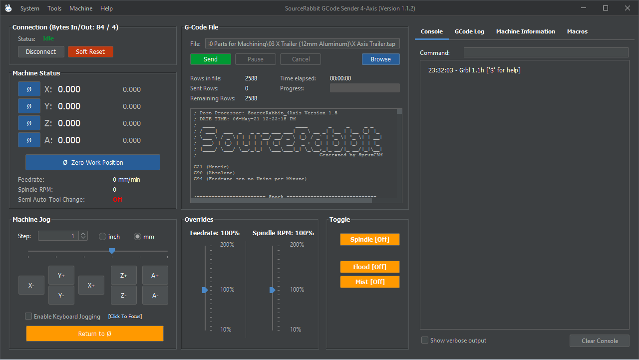Select mm units radio button
Viewport: 639px width, 360px height.
click(x=138, y=237)
